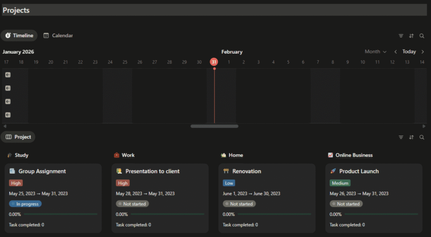
Task: Click Home house icon
Action: pos(223,155)
